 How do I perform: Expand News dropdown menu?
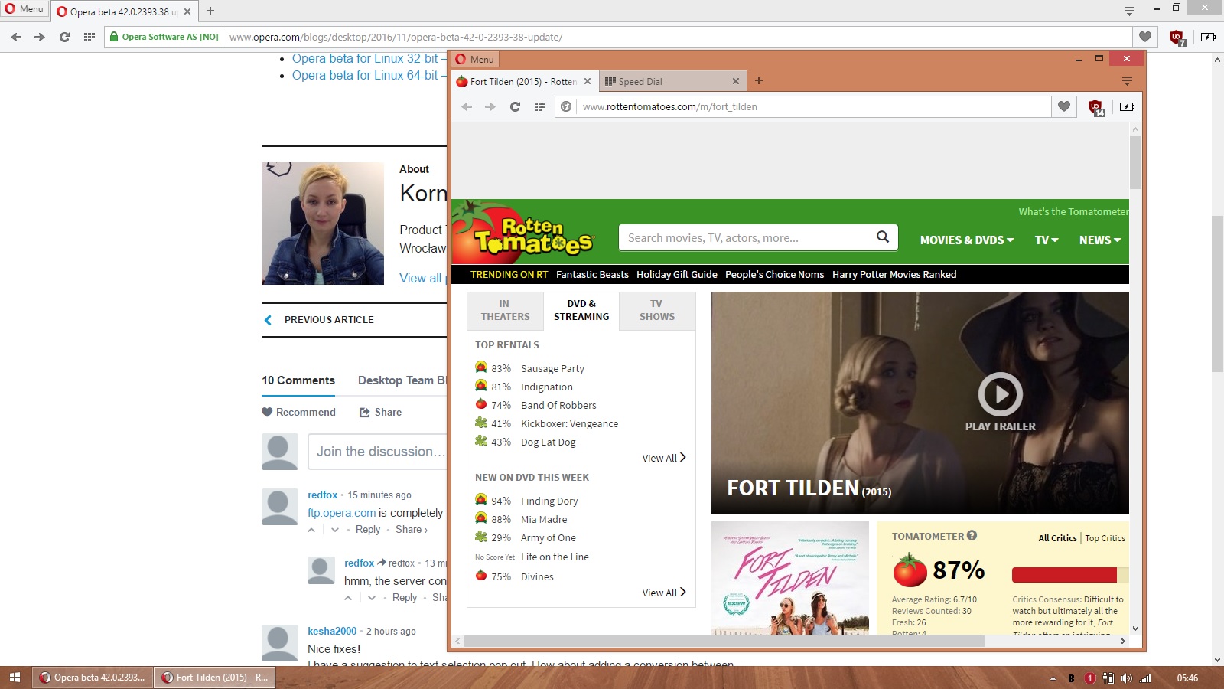tap(1100, 240)
